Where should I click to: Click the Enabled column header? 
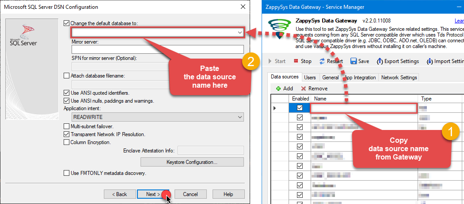(300, 99)
